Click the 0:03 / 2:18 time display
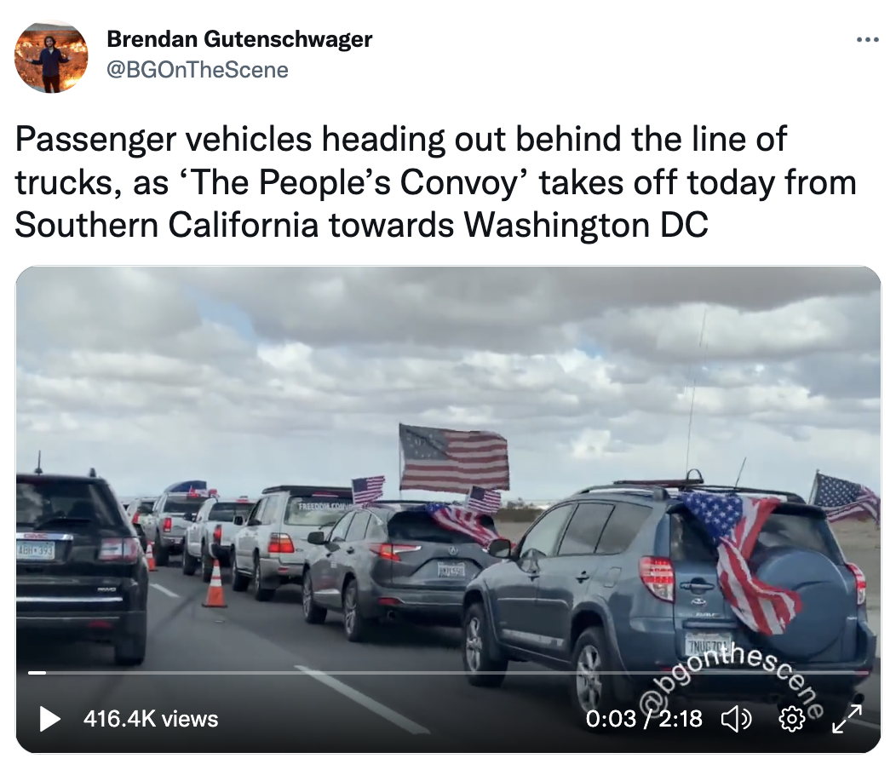Image resolution: width=896 pixels, height=770 pixels. point(644,719)
